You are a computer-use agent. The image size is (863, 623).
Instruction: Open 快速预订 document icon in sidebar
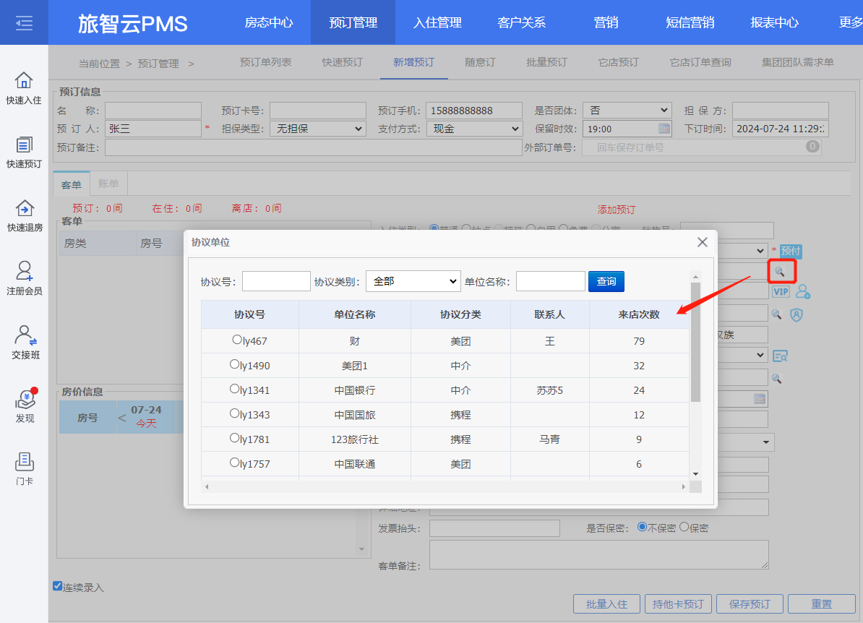(x=24, y=145)
